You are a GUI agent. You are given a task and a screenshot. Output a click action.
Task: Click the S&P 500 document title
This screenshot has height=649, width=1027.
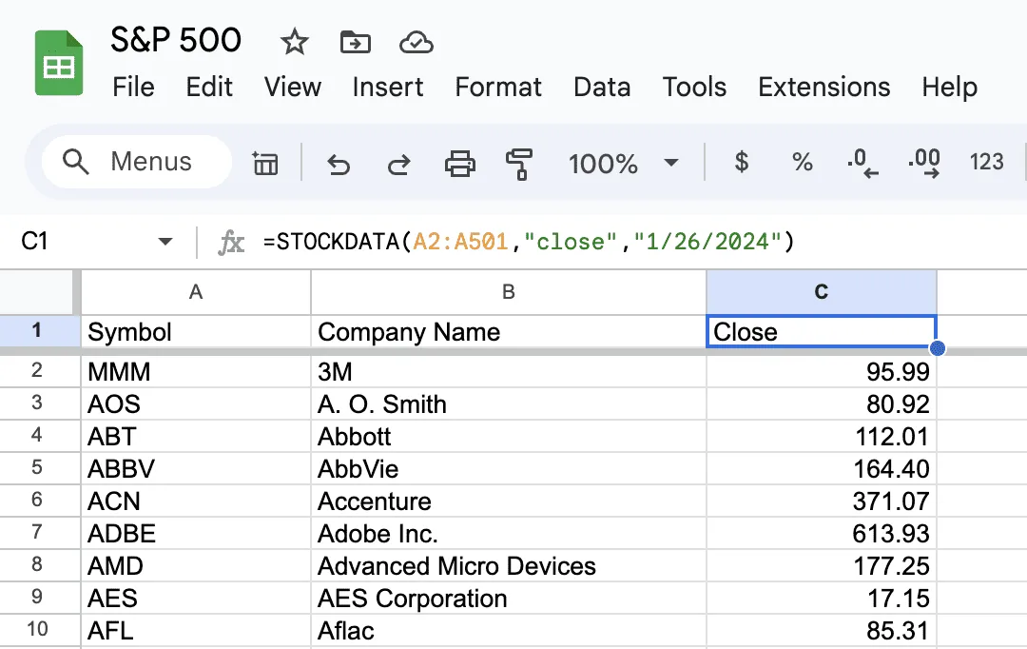(176, 40)
